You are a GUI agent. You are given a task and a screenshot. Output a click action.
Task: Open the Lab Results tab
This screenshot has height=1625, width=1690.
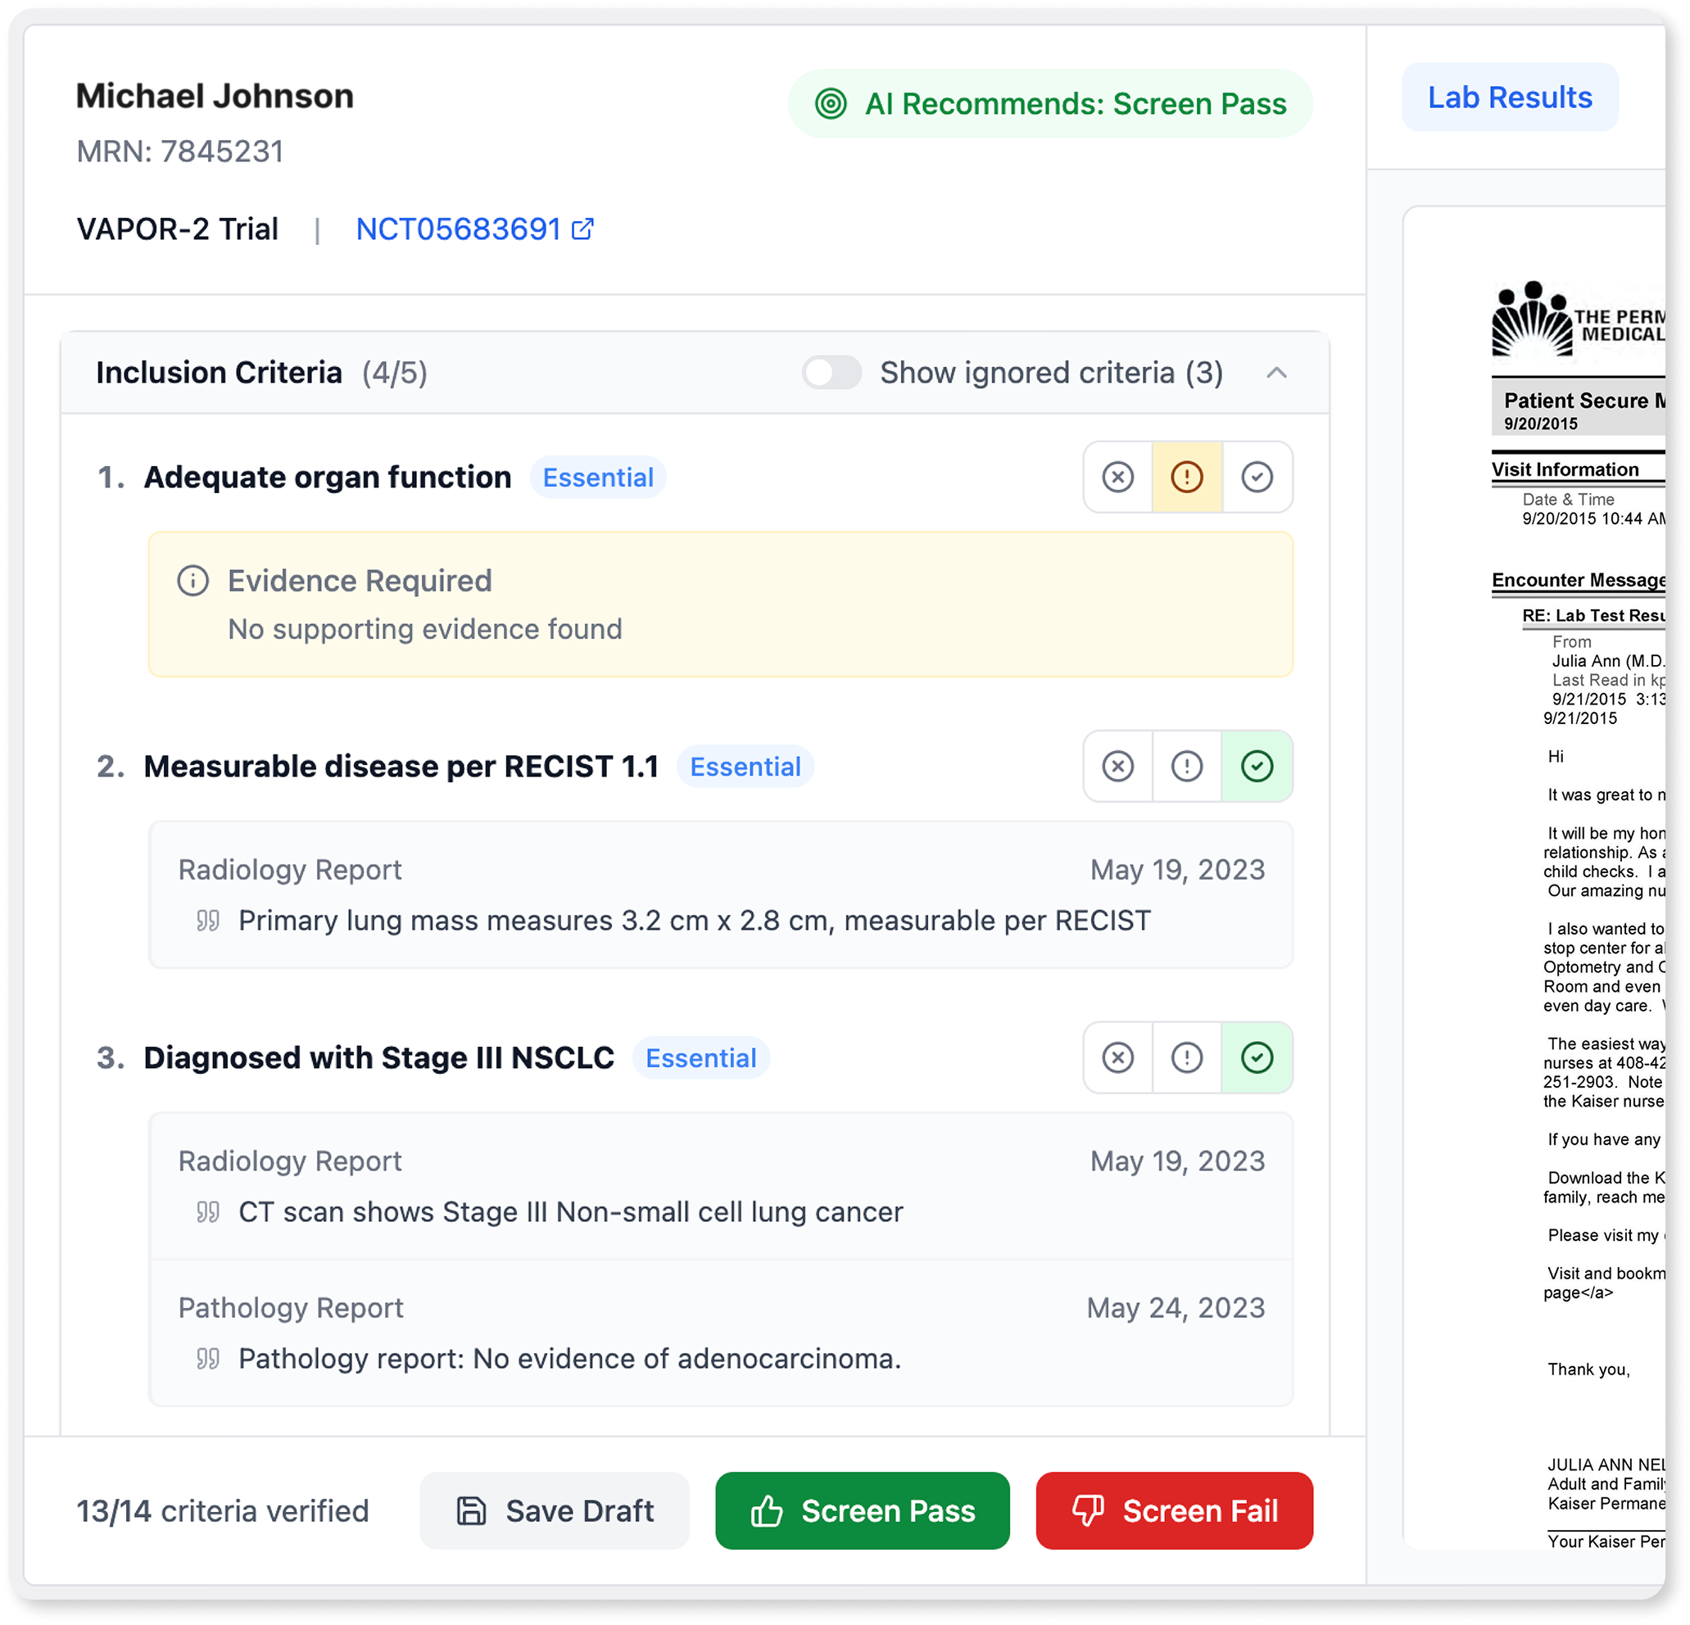pos(1509,97)
